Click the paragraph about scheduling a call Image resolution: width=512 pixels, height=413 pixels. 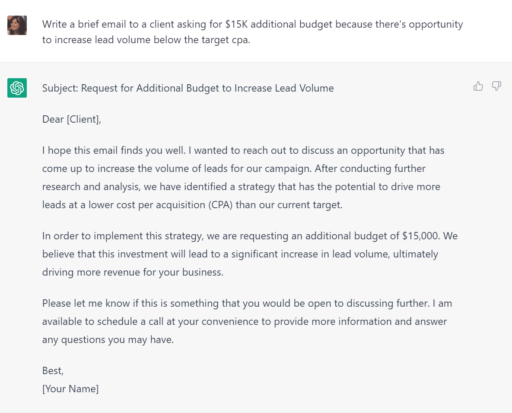[247, 321]
